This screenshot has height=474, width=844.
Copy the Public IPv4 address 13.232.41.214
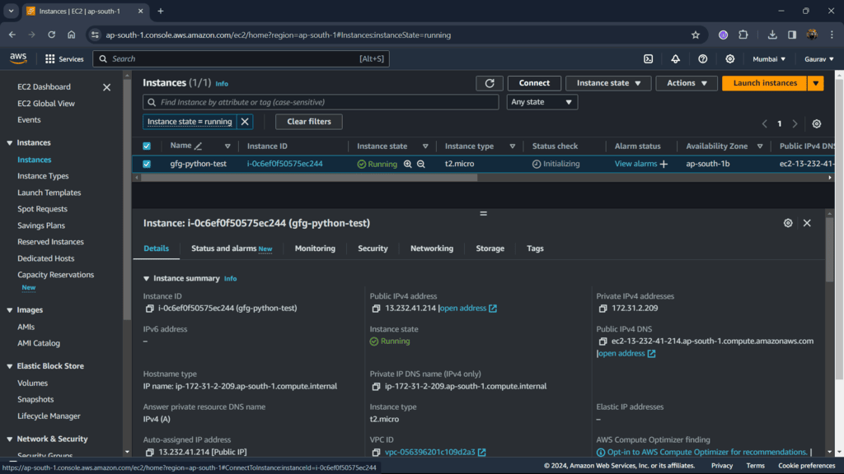click(376, 309)
